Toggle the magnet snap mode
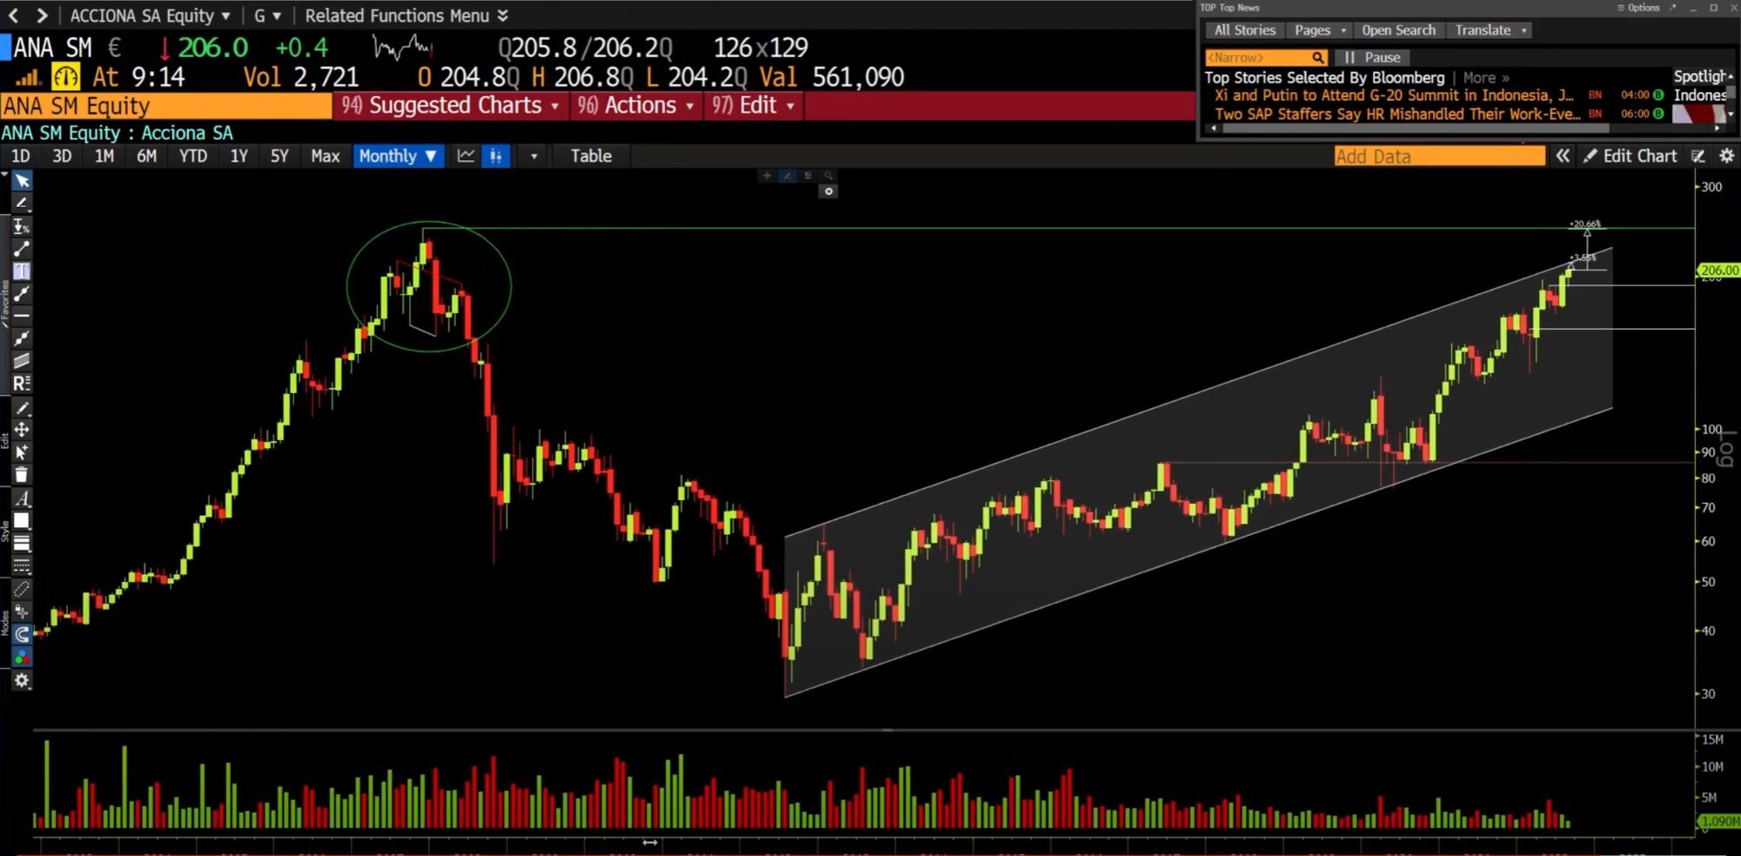The image size is (1741, 856). 22,634
